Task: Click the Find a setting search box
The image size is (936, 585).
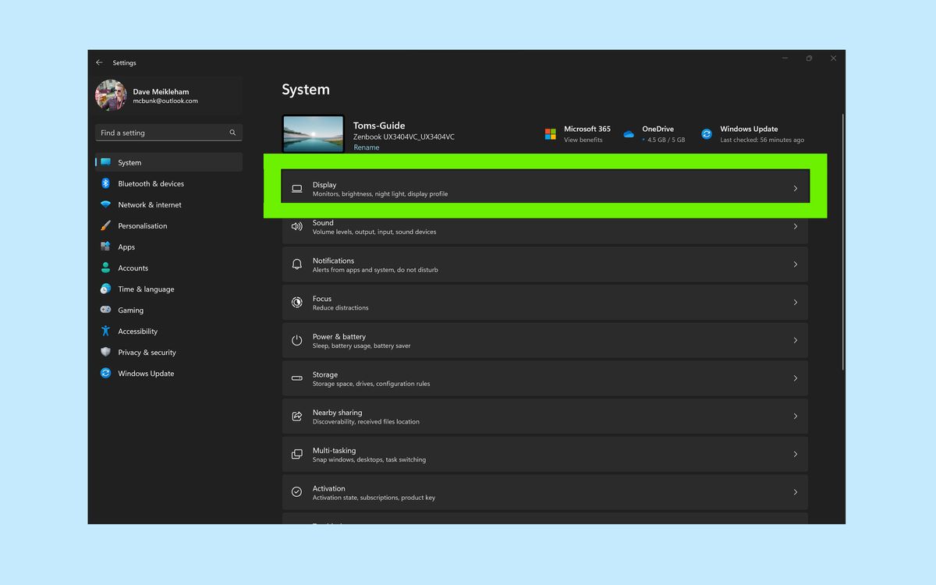Action: pos(168,133)
